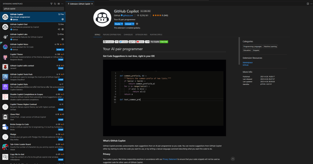Image resolution: width=313 pixels, height=164 pixels.
Task: Install GitHub Copilot Tools Pack
Action: 61,80
